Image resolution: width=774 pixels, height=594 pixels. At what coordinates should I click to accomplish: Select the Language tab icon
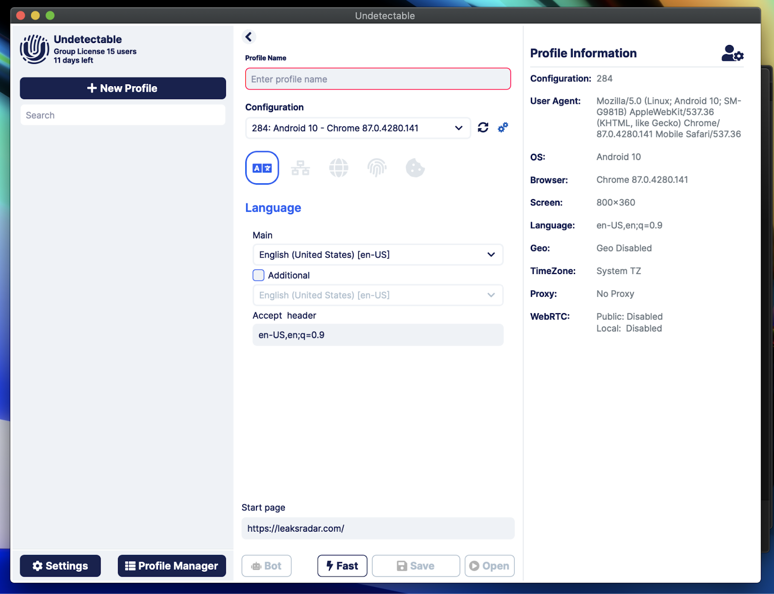pyautogui.click(x=262, y=168)
